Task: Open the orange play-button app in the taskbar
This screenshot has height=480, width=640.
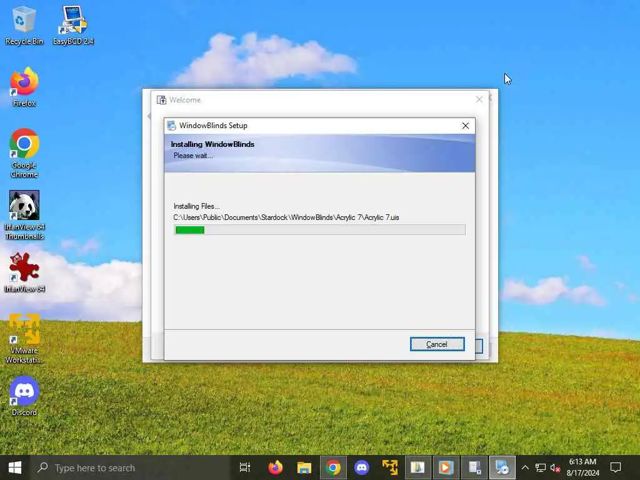Action: [x=446, y=467]
